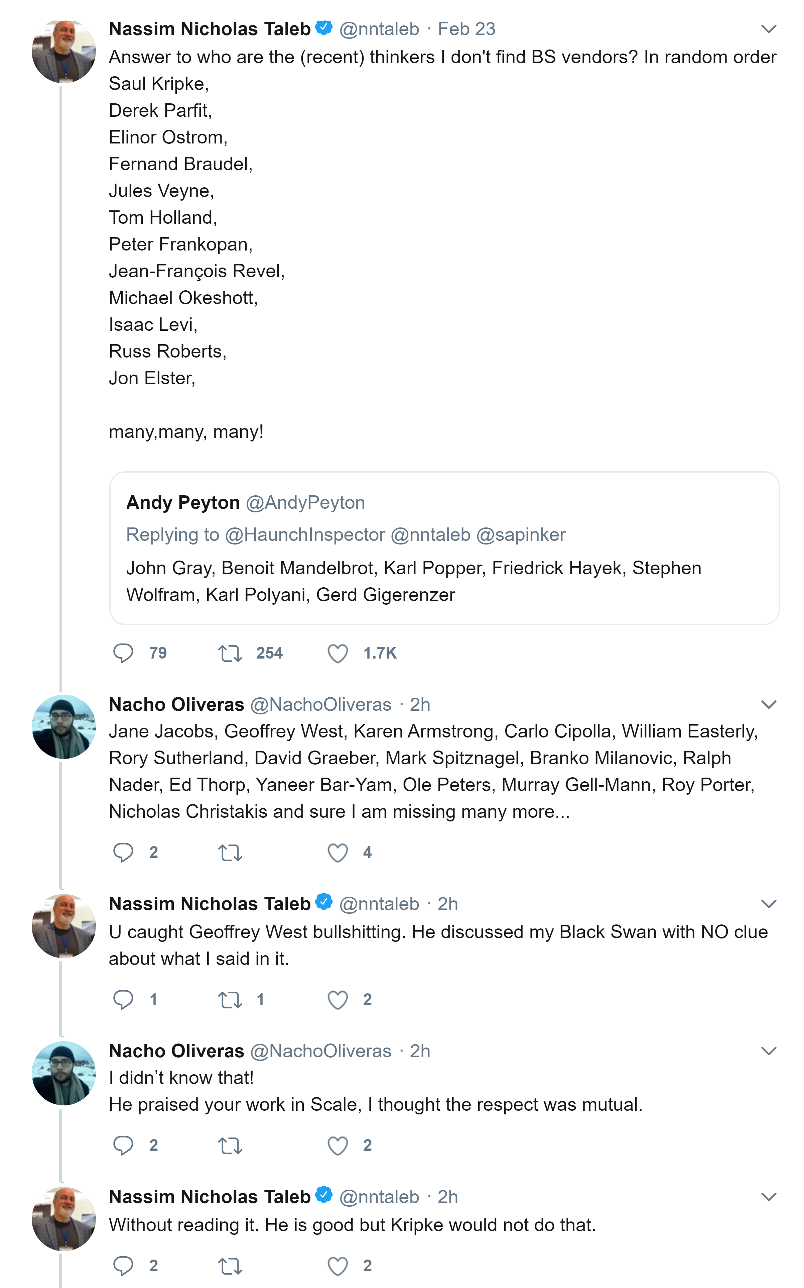This screenshot has width=804, height=1288.
Task: Visit the @sapinker mention link
Action: 521,534
